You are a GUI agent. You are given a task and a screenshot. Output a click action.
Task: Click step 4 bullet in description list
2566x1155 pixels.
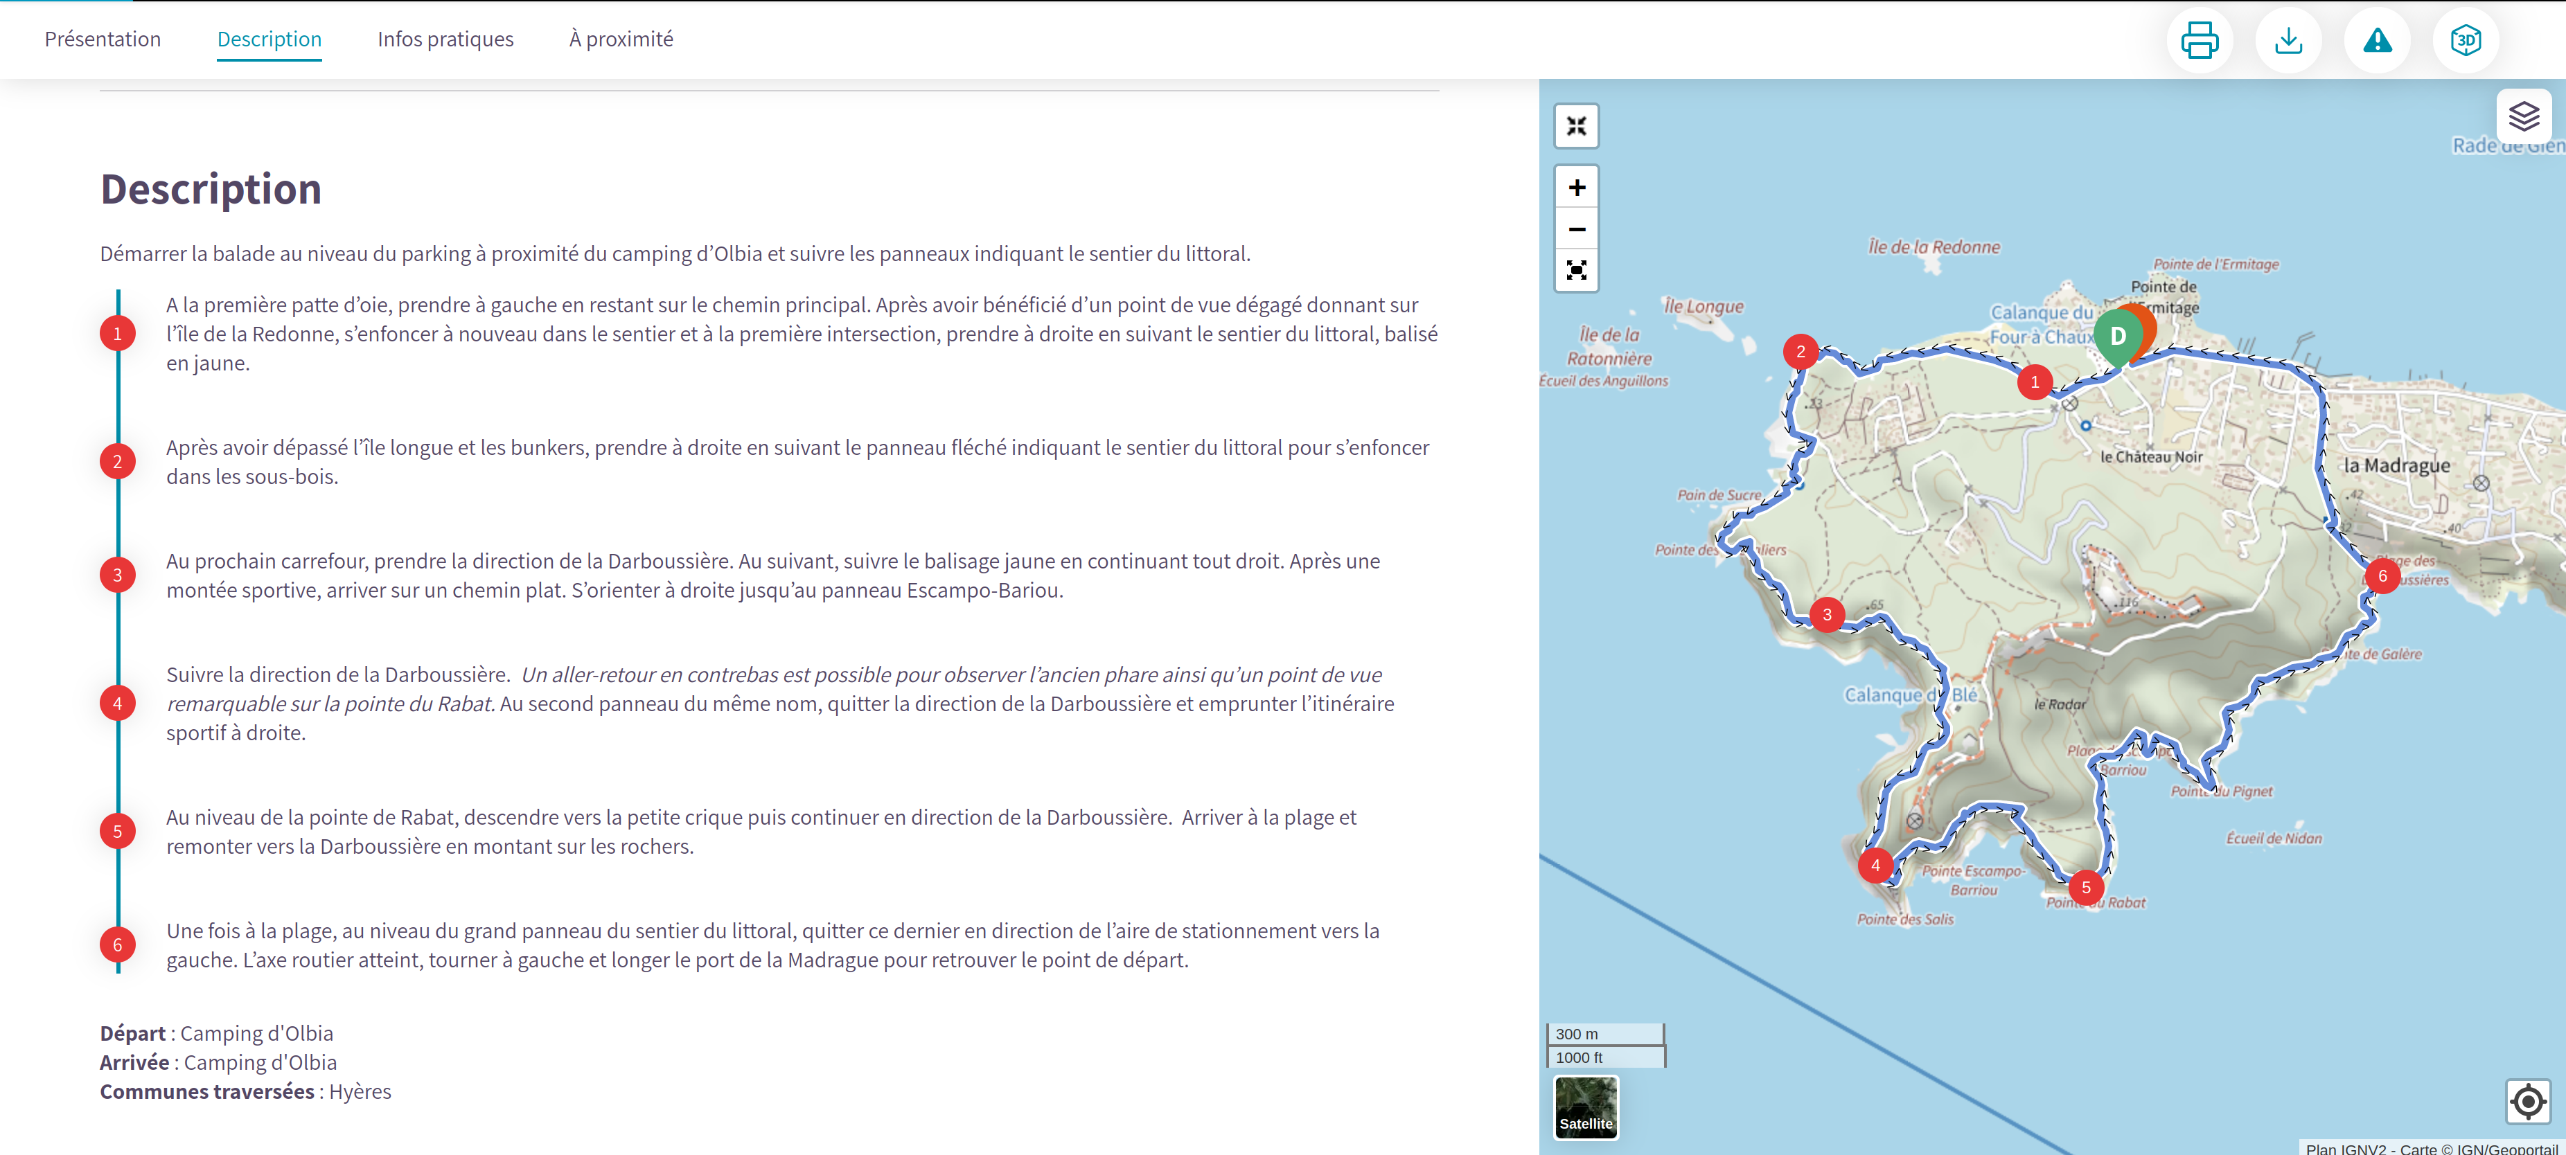click(x=118, y=703)
